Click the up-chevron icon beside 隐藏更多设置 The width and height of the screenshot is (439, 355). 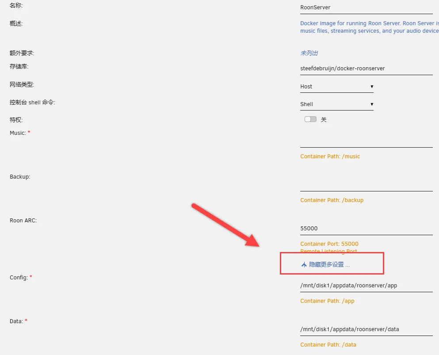point(304,265)
